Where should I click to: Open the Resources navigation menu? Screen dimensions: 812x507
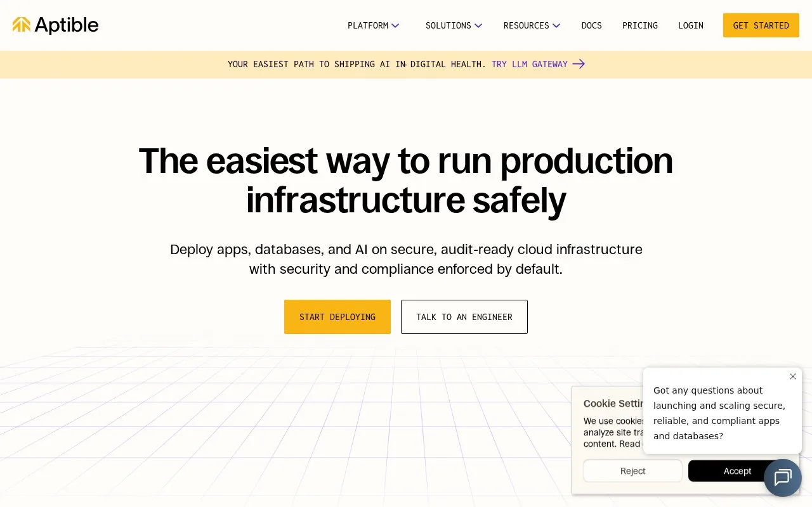pos(532,26)
